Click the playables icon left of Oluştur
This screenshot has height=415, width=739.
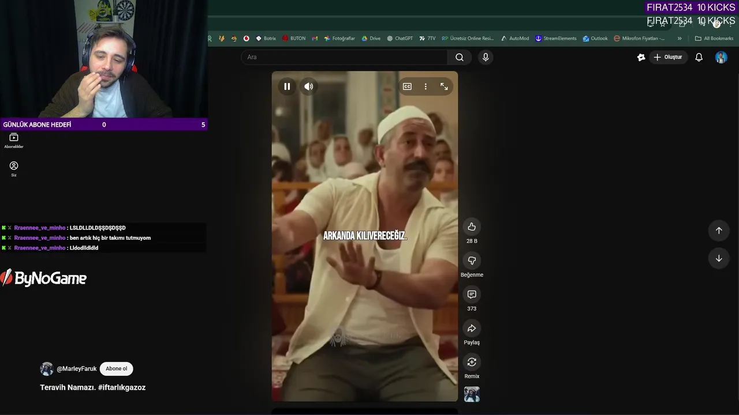pos(641,57)
